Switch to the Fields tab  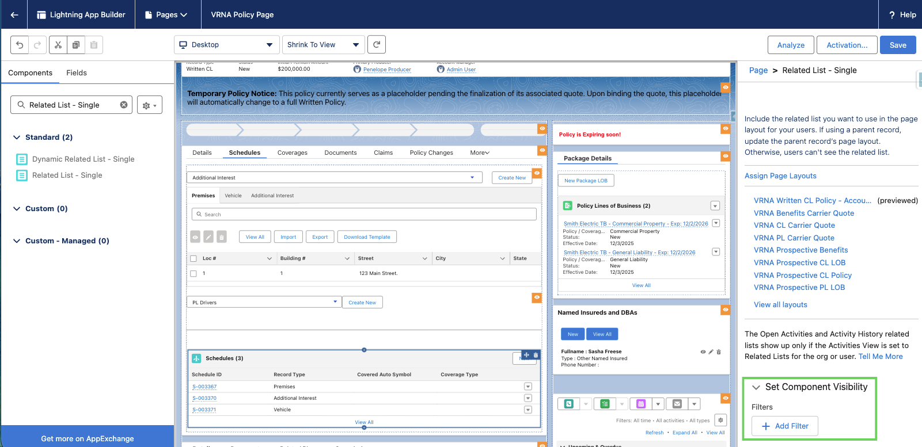77,73
